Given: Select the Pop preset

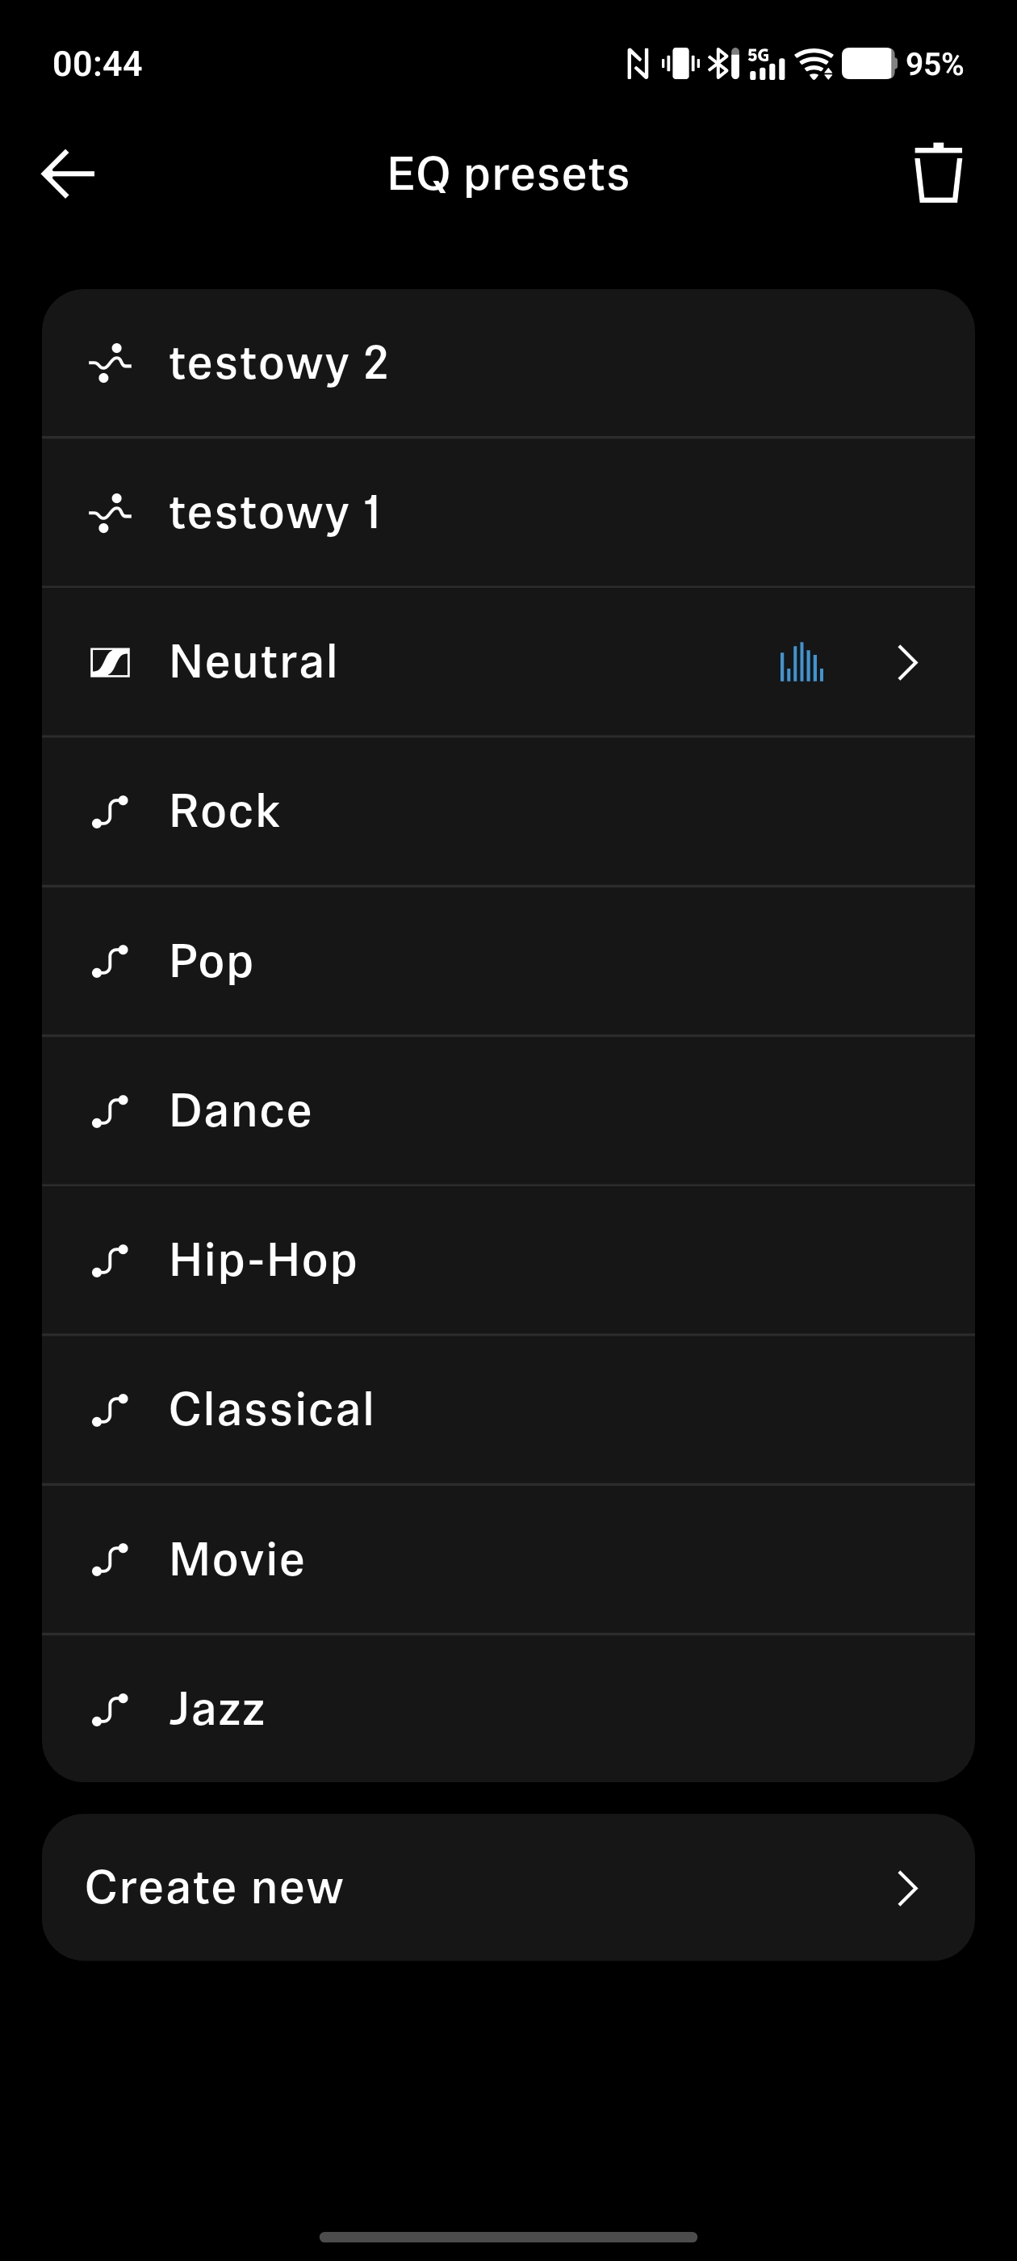Looking at the screenshot, I should point(211,961).
